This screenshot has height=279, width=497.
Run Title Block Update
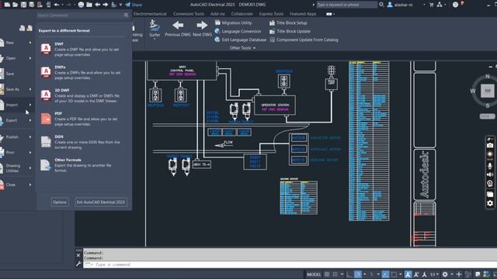[290, 31]
